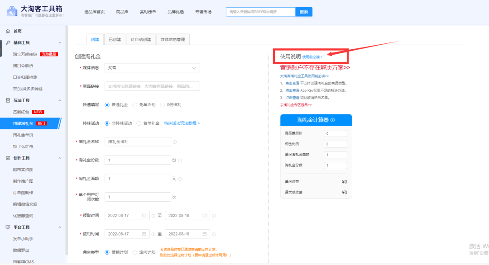This screenshot has height=265, width=489.
Task: Open calendar icon in 领取时间 start date
Action: pyautogui.click(x=144, y=216)
